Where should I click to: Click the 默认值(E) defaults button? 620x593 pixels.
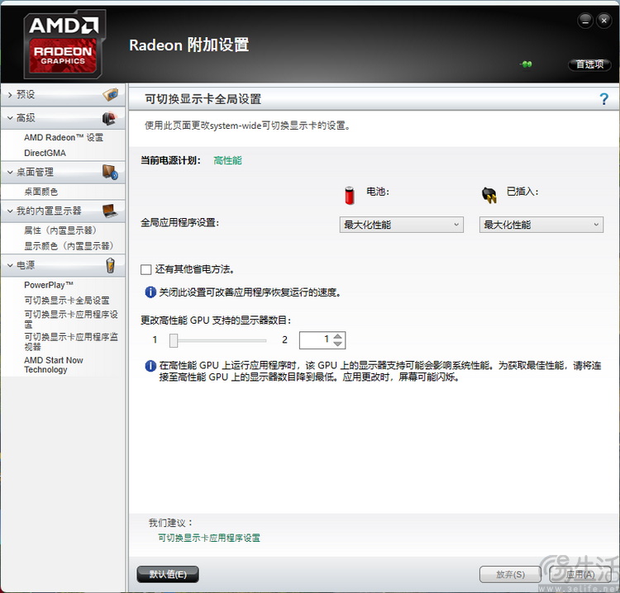point(168,574)
